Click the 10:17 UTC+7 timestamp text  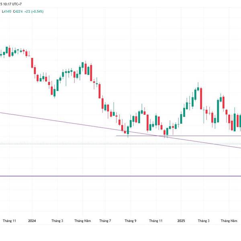[x=12, y=4]
